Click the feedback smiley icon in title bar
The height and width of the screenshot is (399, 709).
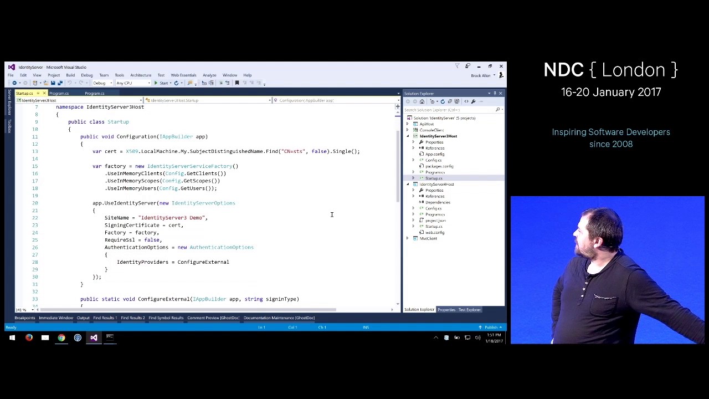(x=467, y=66)
